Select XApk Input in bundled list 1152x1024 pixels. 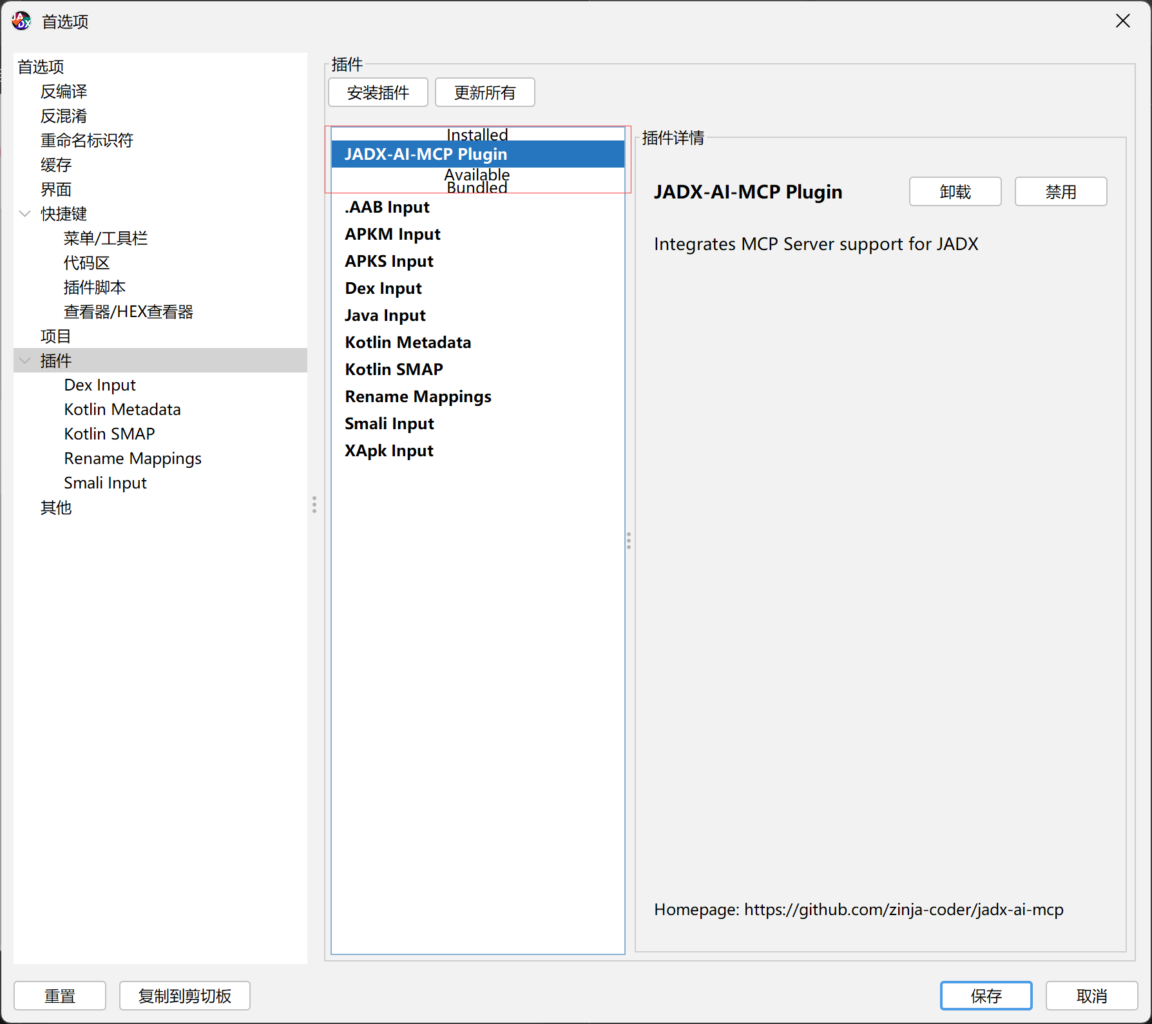click(x=478, y=450)
